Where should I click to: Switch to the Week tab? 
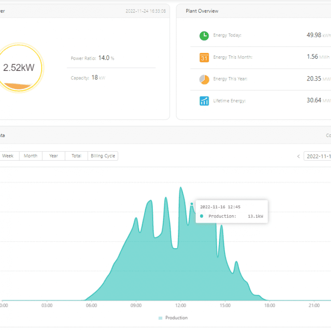point(8,156)
